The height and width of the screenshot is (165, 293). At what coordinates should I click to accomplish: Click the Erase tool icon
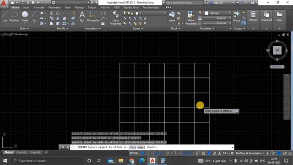coord(73,13)
